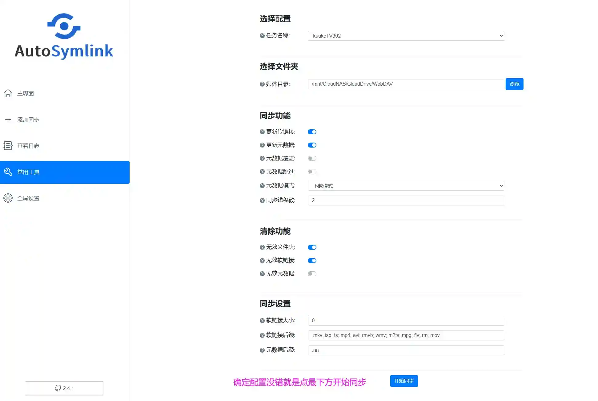This screenshot has width=598, height=401.
Task: Select the 添加同步 plus icon
Action: point(8,119)
